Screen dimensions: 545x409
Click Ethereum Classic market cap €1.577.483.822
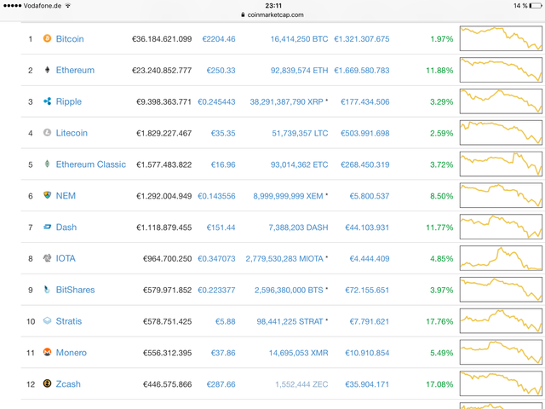point(164,164)
